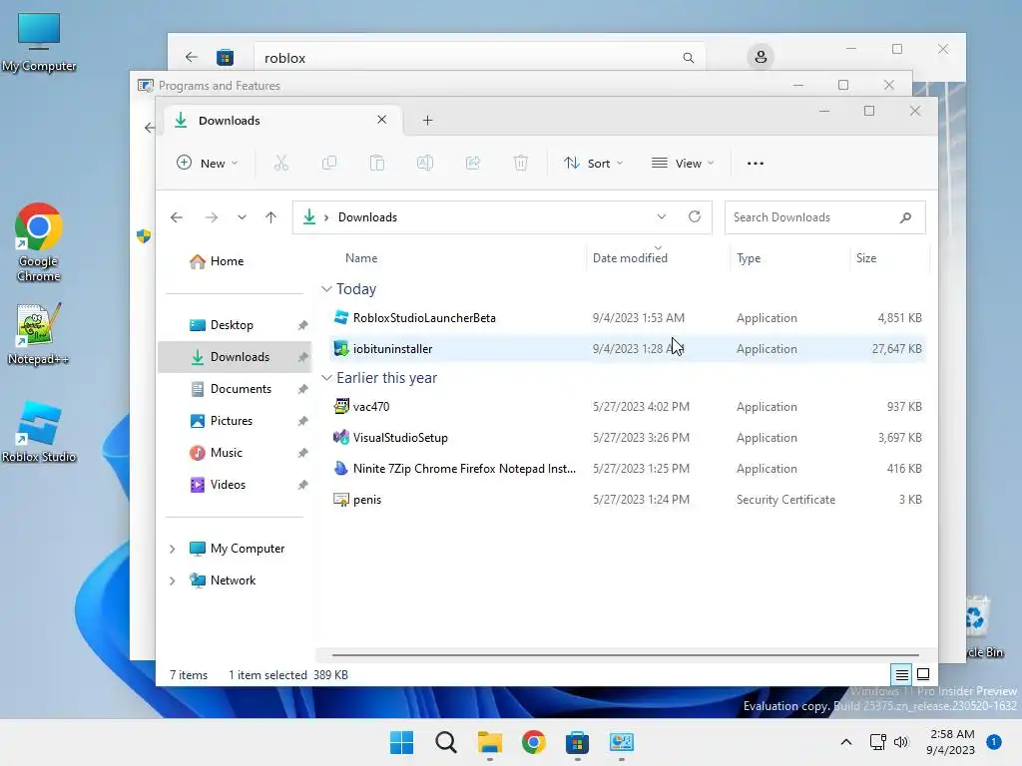Click the security certificate file icon
Viewport: 1022px width, 766px height.
pyautogui.click(x=341, y=500)
